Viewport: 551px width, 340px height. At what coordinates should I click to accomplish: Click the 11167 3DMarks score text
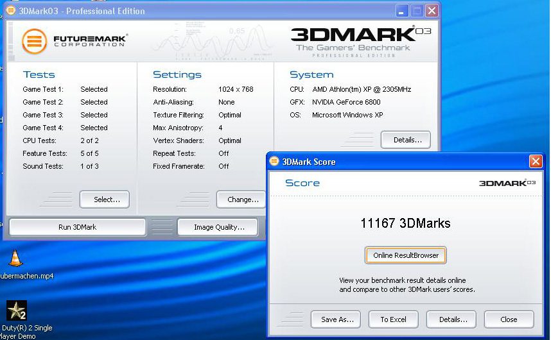405,223
